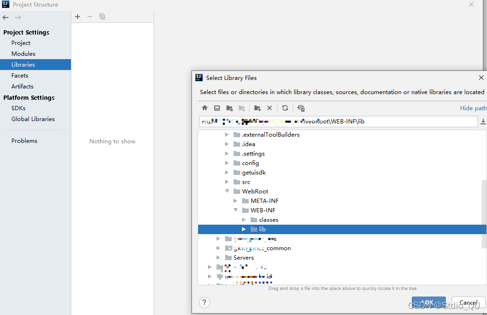Open SDKs under Platform Settings
This screenshot has height=315, width=487.
(18, 108)
